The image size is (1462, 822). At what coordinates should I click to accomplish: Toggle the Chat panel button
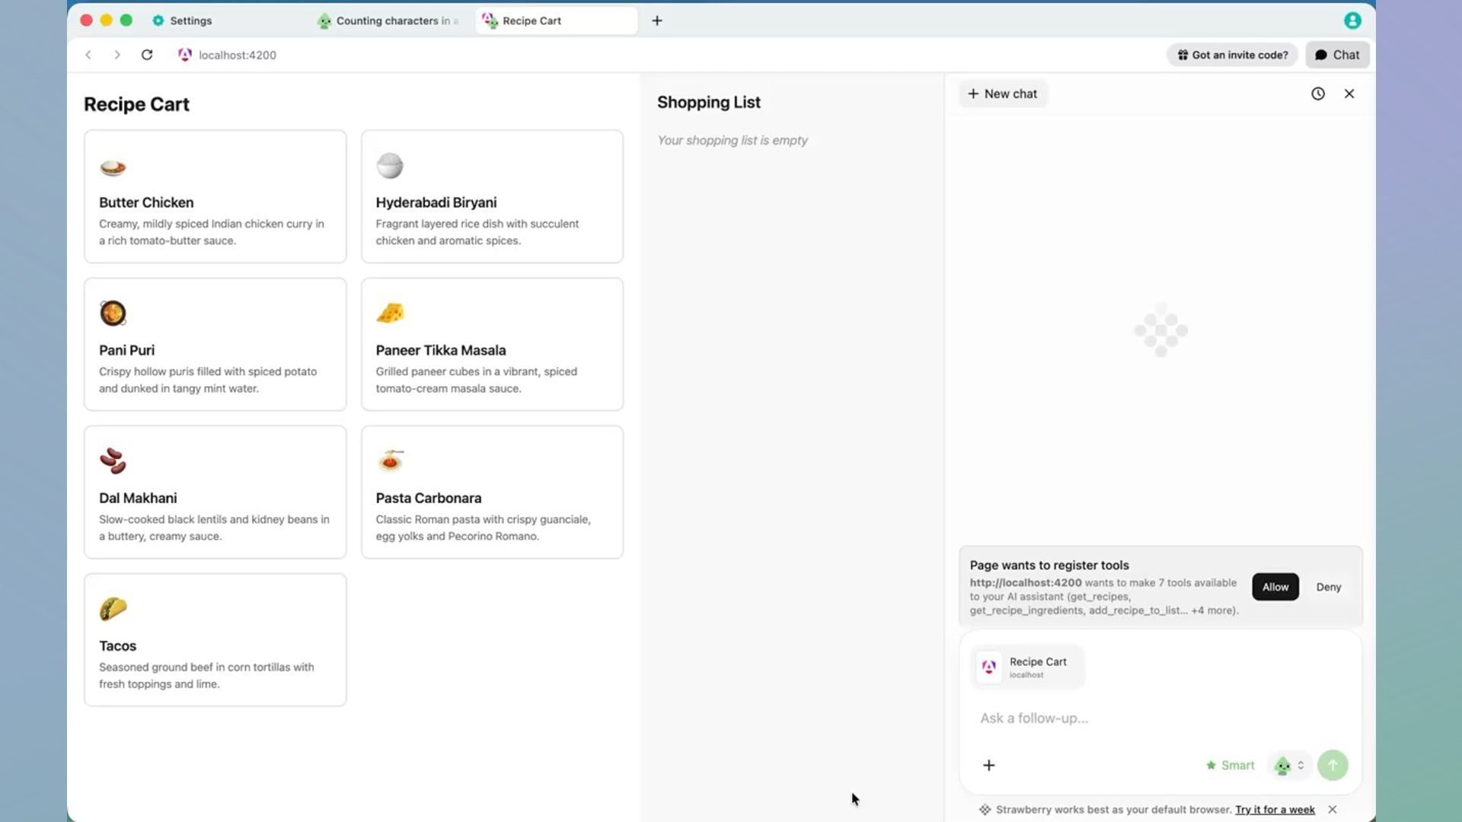tap(1336, 55)
